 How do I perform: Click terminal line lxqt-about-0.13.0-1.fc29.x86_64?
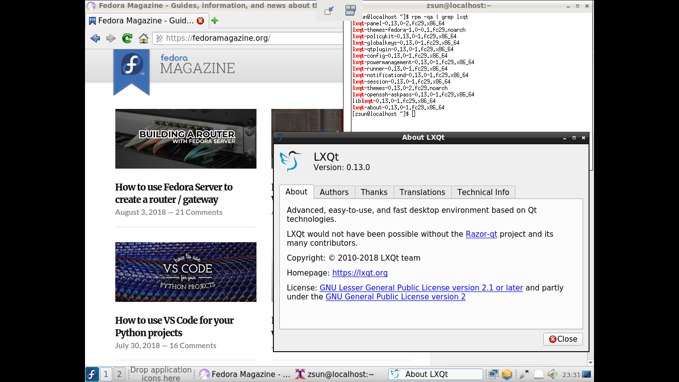pos(399,107)
